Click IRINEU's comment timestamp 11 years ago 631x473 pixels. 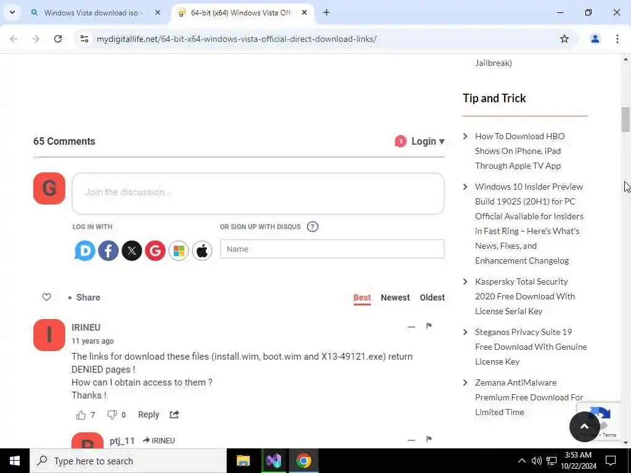tap(92, 341)
